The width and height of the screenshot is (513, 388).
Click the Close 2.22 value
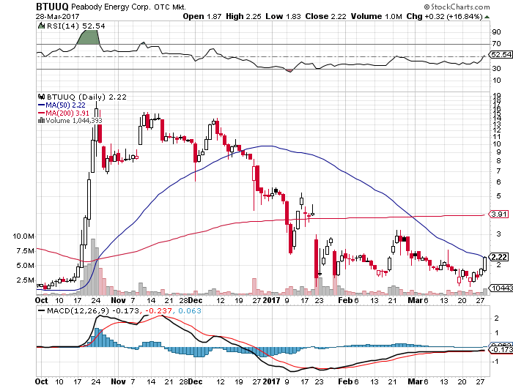[x=325, y=16]
